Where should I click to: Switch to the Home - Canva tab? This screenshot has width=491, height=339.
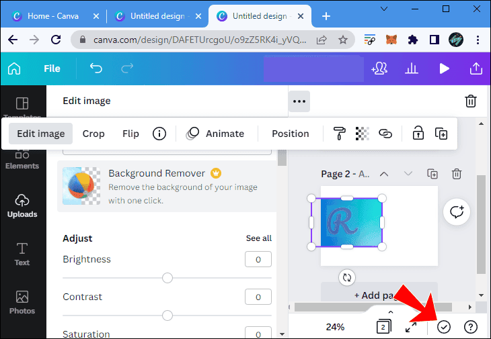point(55,15)
